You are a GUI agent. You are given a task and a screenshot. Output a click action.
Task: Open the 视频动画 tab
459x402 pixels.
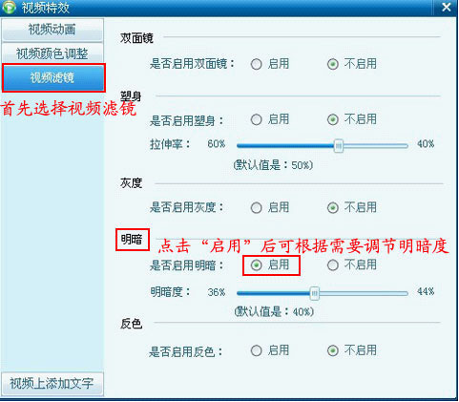(52, 30)
